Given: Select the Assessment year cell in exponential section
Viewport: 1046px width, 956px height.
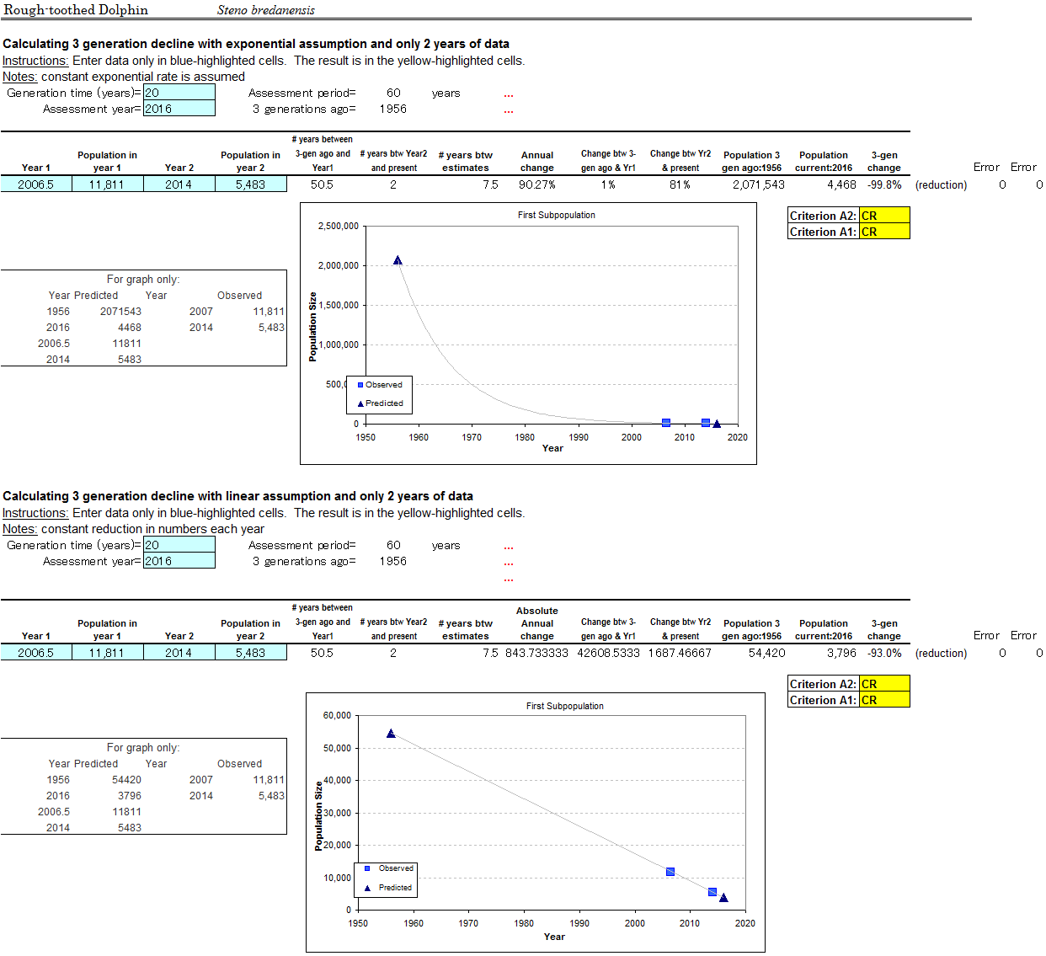Looking at the screenshot, I should (179, 109).
